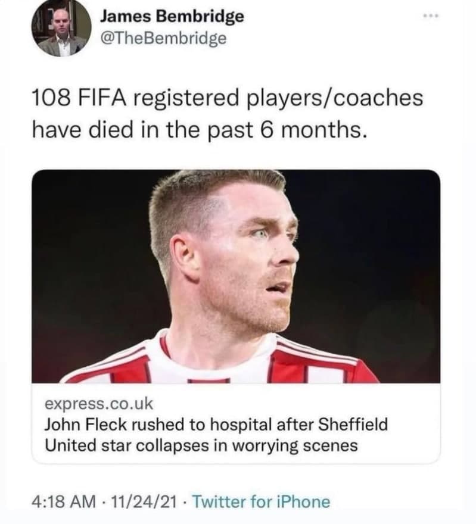Open the three-dot more options menu

click(430, 17)
